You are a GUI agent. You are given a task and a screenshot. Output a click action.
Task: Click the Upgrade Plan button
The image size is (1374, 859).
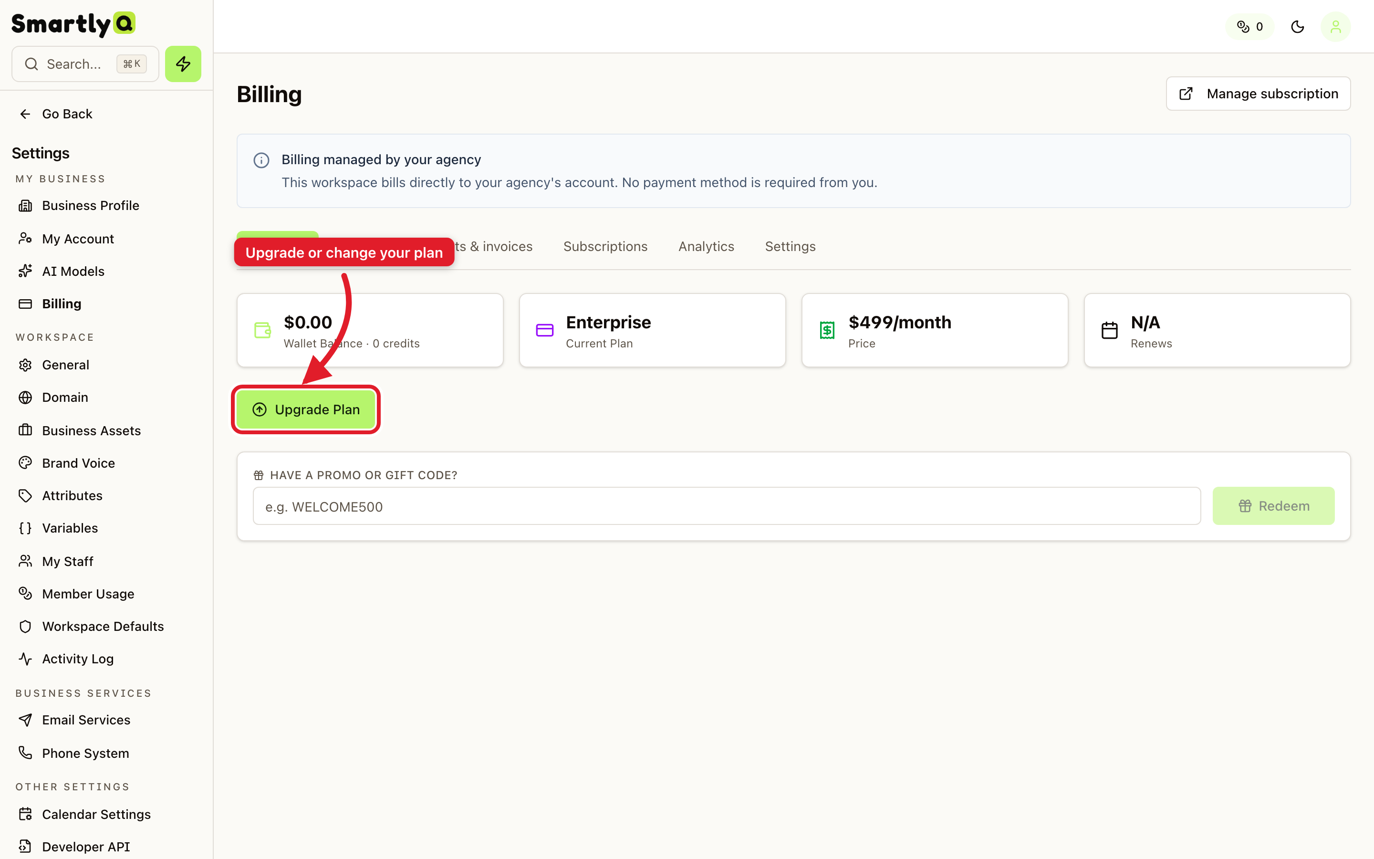pyautogui.click(x=306, y=409)
